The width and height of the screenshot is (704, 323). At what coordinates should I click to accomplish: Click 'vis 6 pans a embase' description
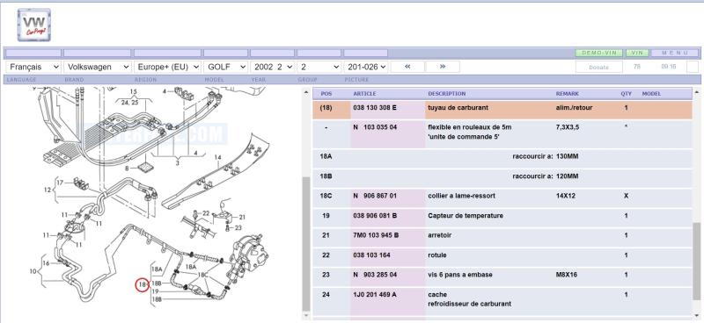pyautogui.click(x=460, y=275)
